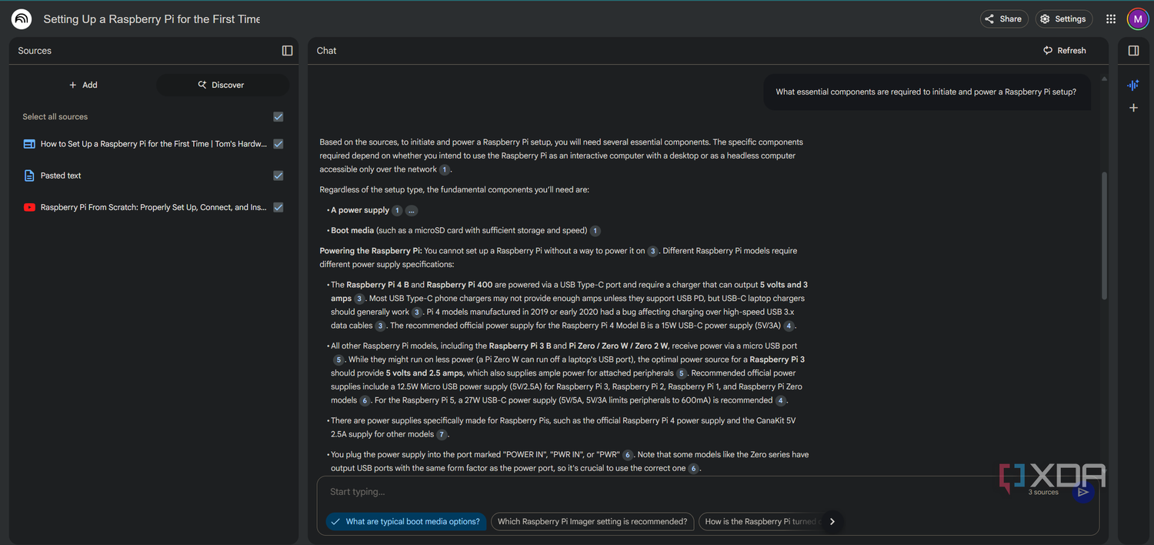Click the user question message bubble
Viewport: 1154px width, 545px height.
pos(926,92)
